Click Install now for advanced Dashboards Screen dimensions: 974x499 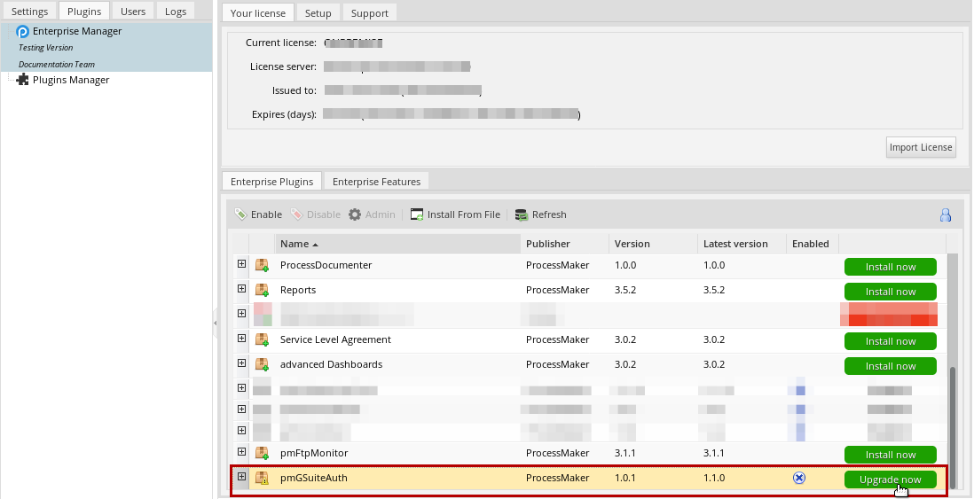[890, 366]
